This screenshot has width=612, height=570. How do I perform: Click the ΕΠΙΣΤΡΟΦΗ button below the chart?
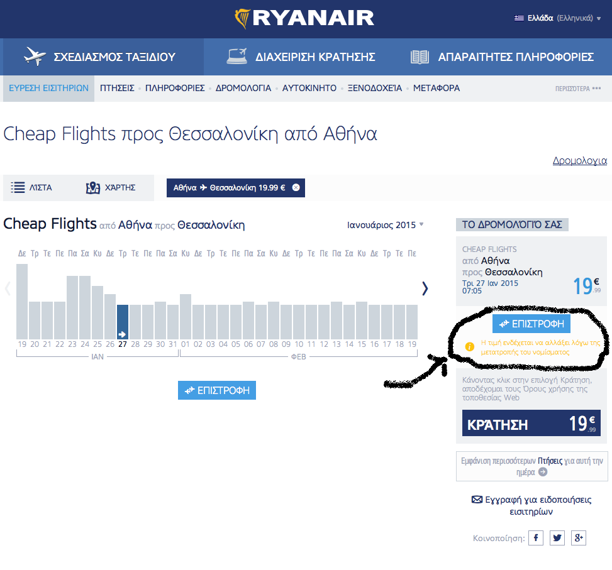[217, 390]
